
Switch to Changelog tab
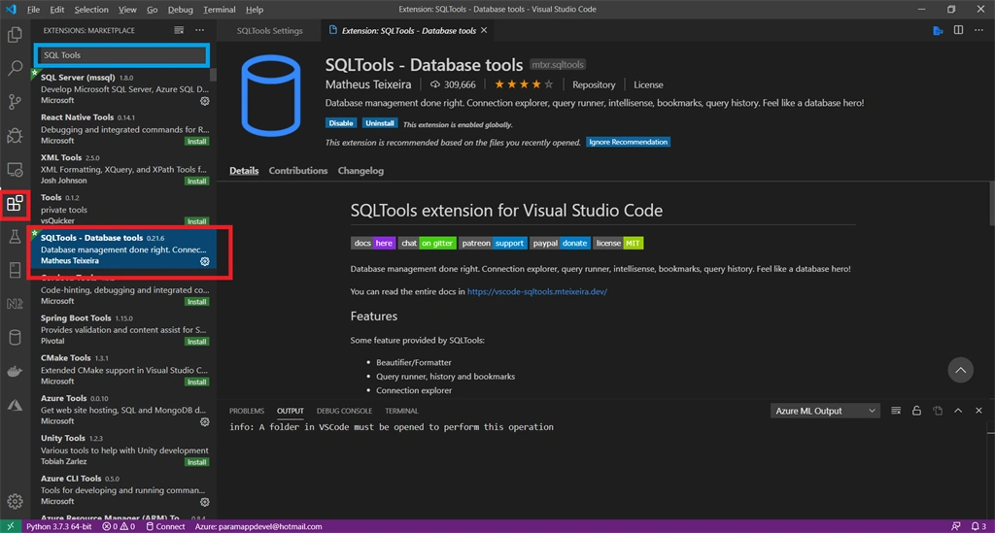coord(360,171)
